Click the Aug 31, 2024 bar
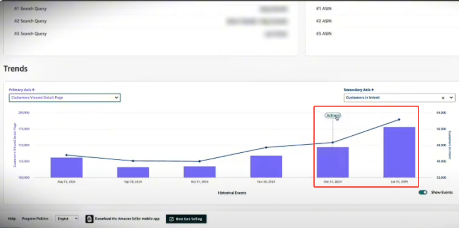Viewport: 459px width, 228px height. point(66,168)
